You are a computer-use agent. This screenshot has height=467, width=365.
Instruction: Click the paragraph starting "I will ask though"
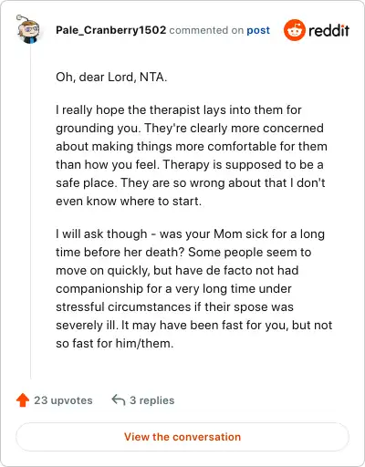coord(193,288)
